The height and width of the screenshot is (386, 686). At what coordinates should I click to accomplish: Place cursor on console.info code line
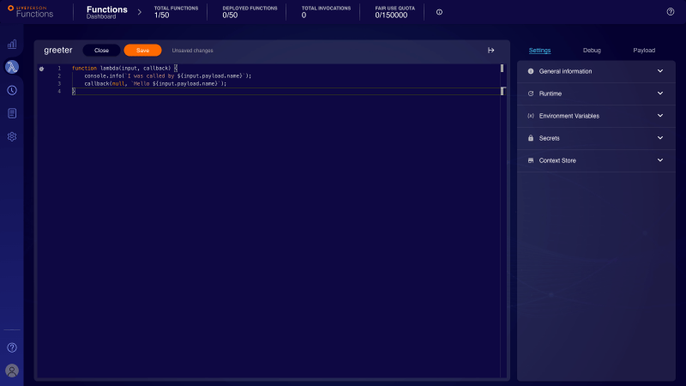[168, 75]
